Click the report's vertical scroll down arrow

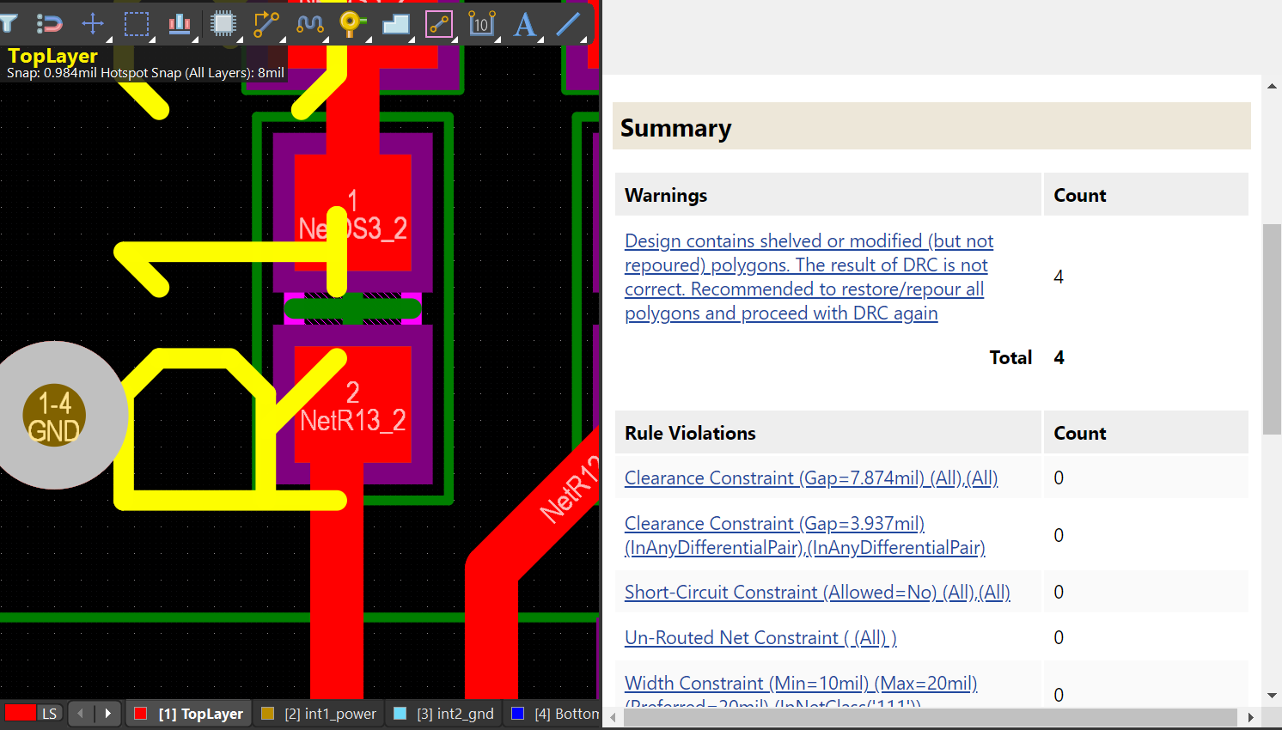click(x=1272, y=696)
